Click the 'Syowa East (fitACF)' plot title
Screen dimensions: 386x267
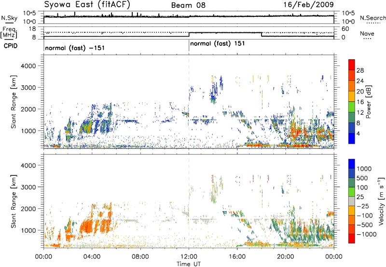(x=87, y=5)
